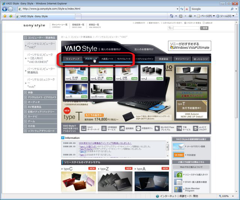Click in the site search input field
Image resolution: width=240 pixels, height=200 pixels.
pyautogui.click(x=186, y=28)
